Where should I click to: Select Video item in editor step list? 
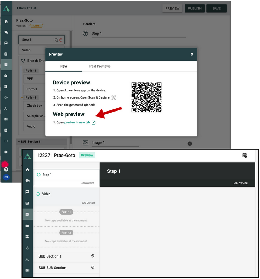tap(32, 50)
